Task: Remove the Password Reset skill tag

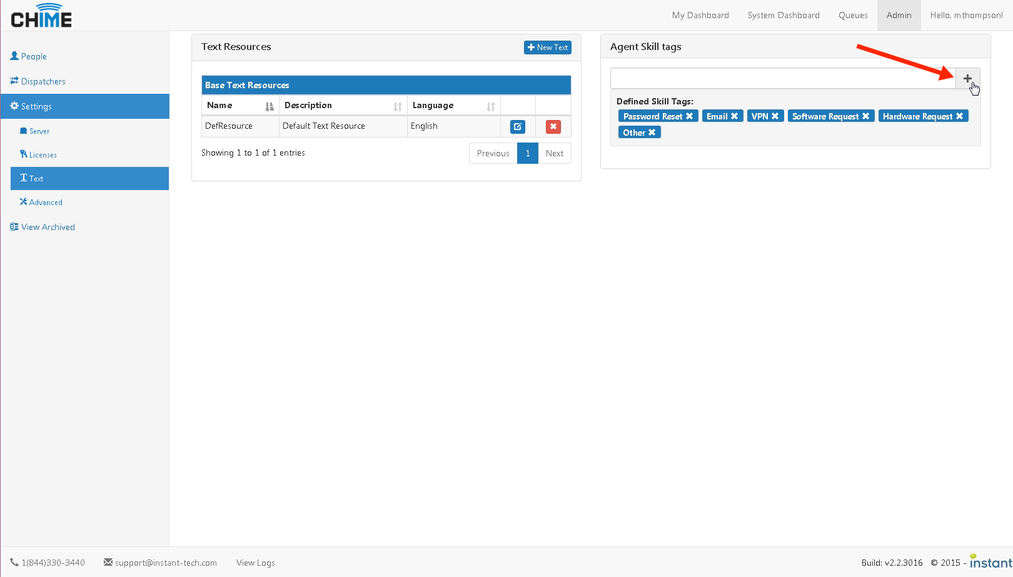Action: click(689, 116)
